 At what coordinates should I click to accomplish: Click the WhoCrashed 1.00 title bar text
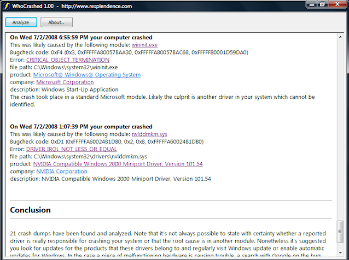click(32, 5)
